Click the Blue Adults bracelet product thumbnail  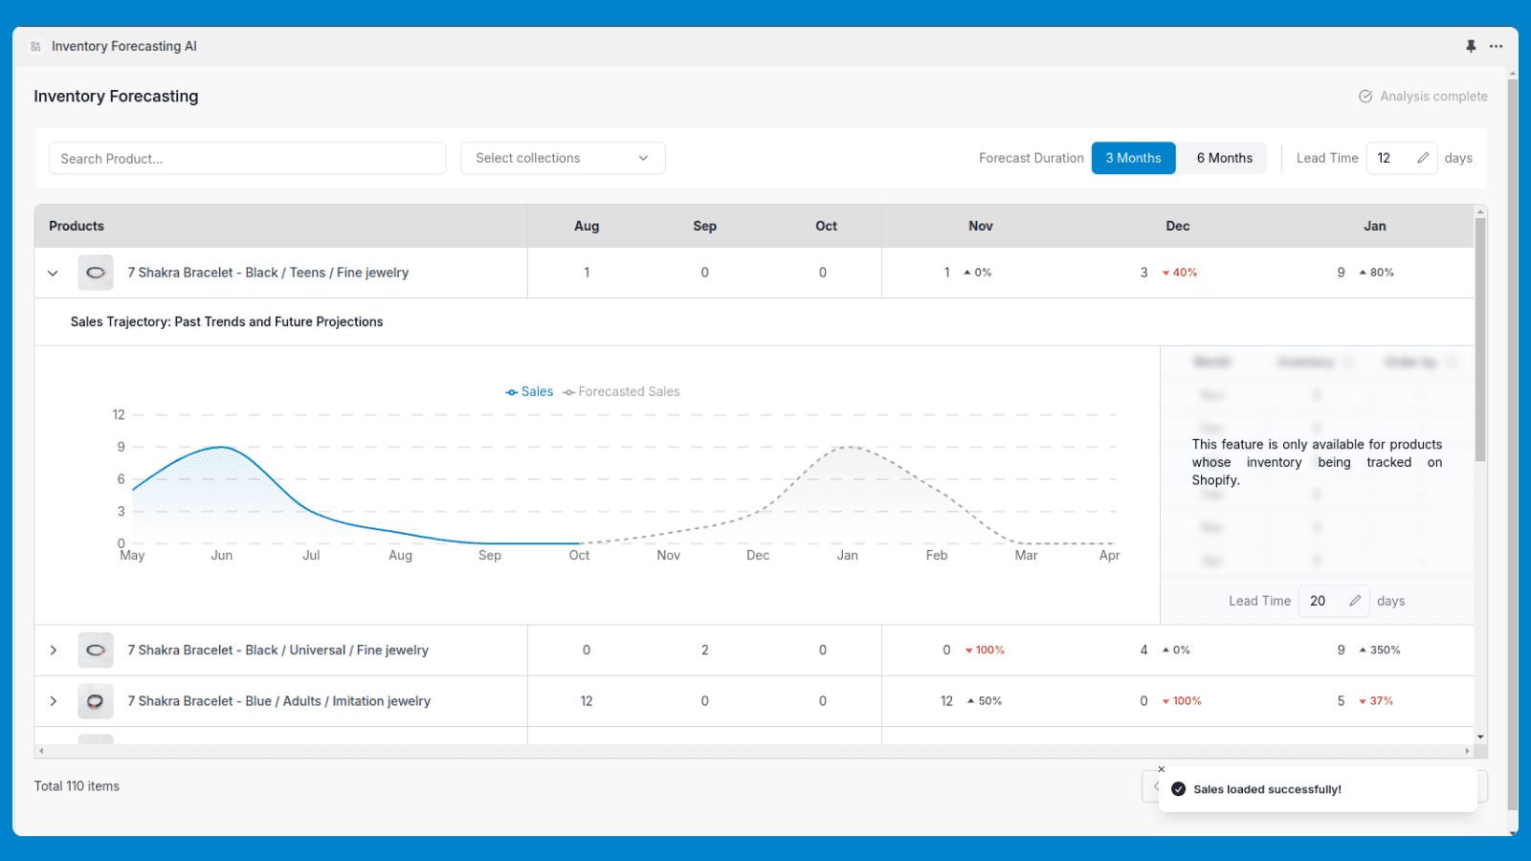(x=96, y=701)
